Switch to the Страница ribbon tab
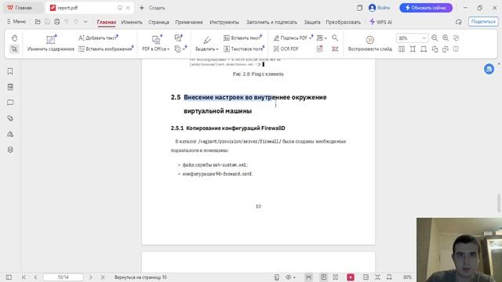 (x=158, y=22)
